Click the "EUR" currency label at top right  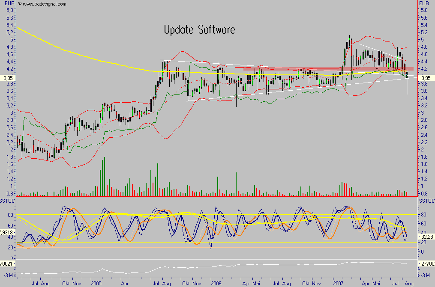[x=424, y=3]
